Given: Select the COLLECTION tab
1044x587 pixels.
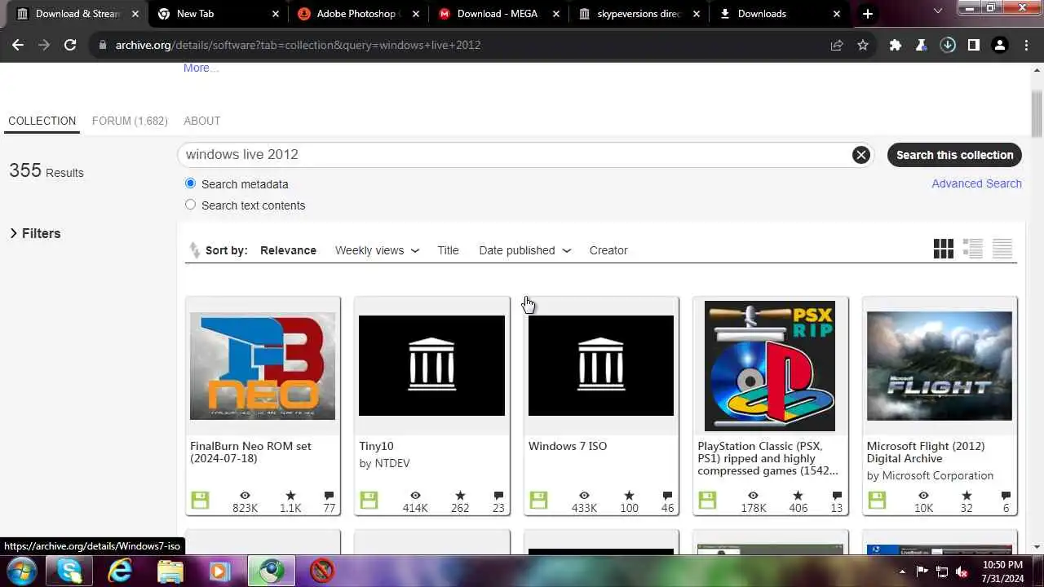Looking at the screenshot, I should pyautogui.click(x=42, y=121).
